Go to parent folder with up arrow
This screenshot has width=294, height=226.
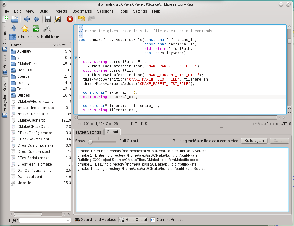point(13,29)
